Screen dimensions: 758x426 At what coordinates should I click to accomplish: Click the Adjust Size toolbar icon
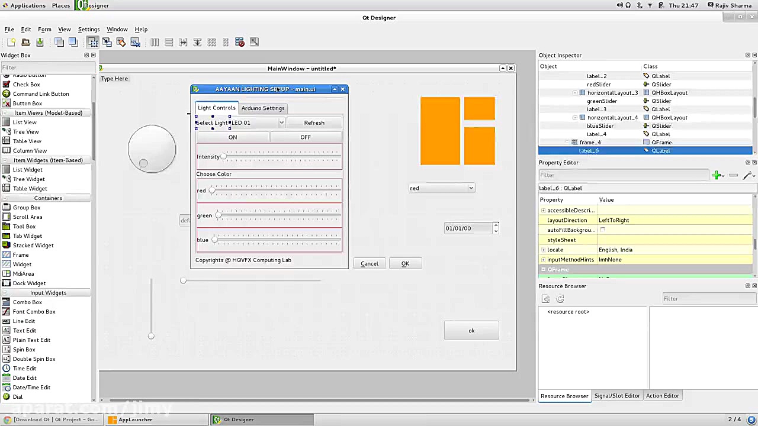(253, 42)
